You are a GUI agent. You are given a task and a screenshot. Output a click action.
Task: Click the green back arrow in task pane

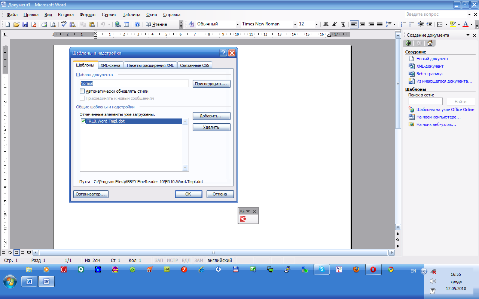(408, 43)
